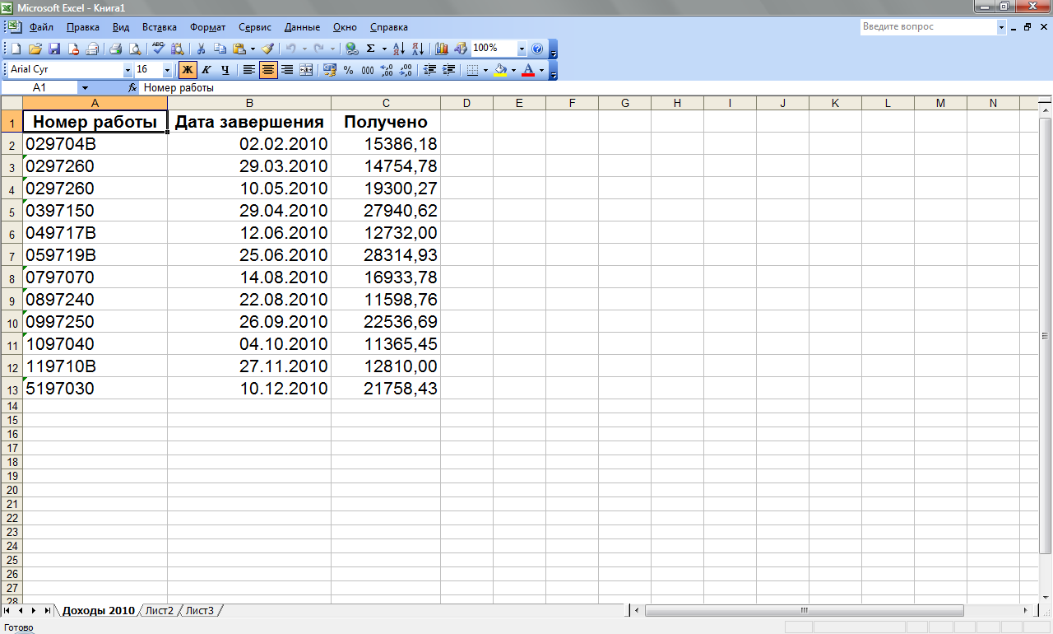Expand the Name Box dropdown arrow
The width and height of the screenshot is (1053, 634).
(x=85, y=87)
